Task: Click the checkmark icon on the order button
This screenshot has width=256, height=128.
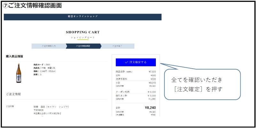Action: (126, 62)
